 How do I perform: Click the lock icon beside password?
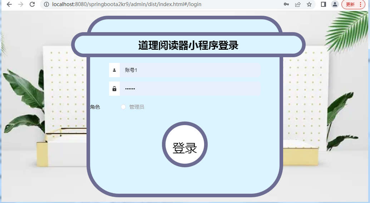tap(114, 89)
